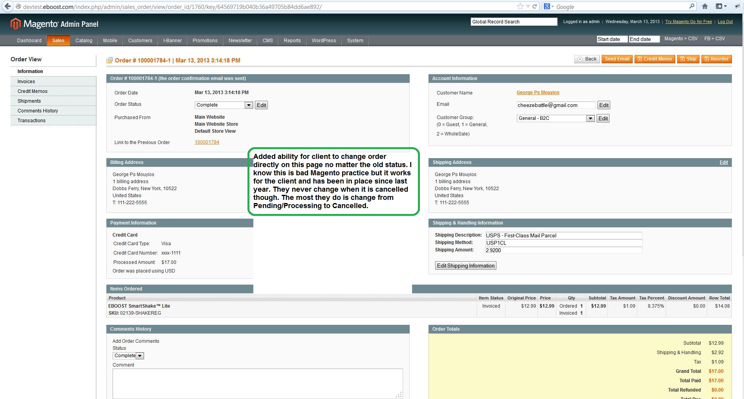This screenshot has width=744, height=399.
Task: Click the Credit Memo button
Action: click(654, 59)
